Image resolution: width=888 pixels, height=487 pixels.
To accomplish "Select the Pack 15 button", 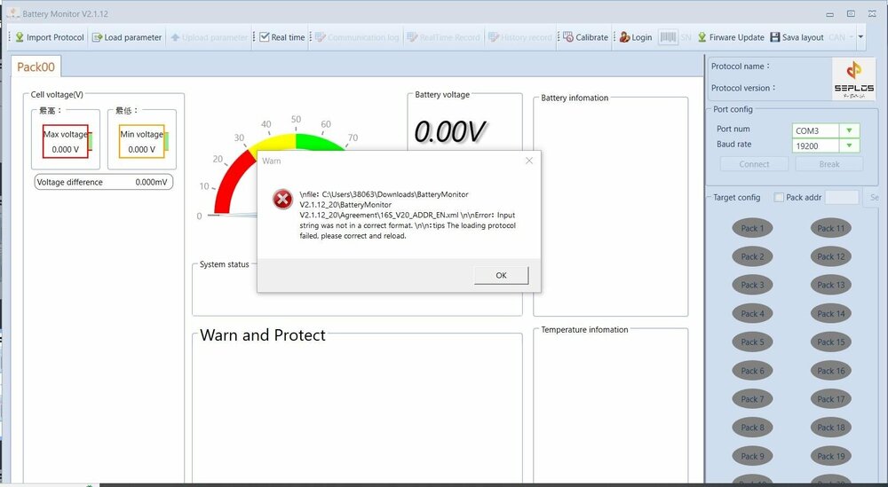I will [x=831, y=342].
